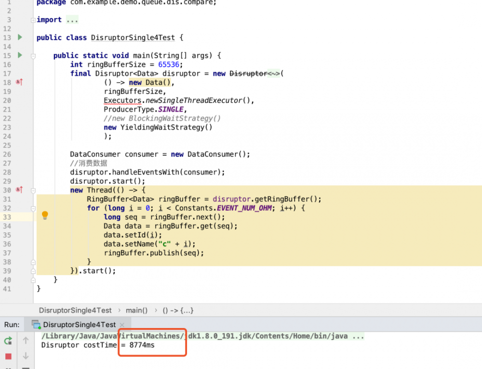Close the DisruptorSingle4Test run tab

point(122,325)
